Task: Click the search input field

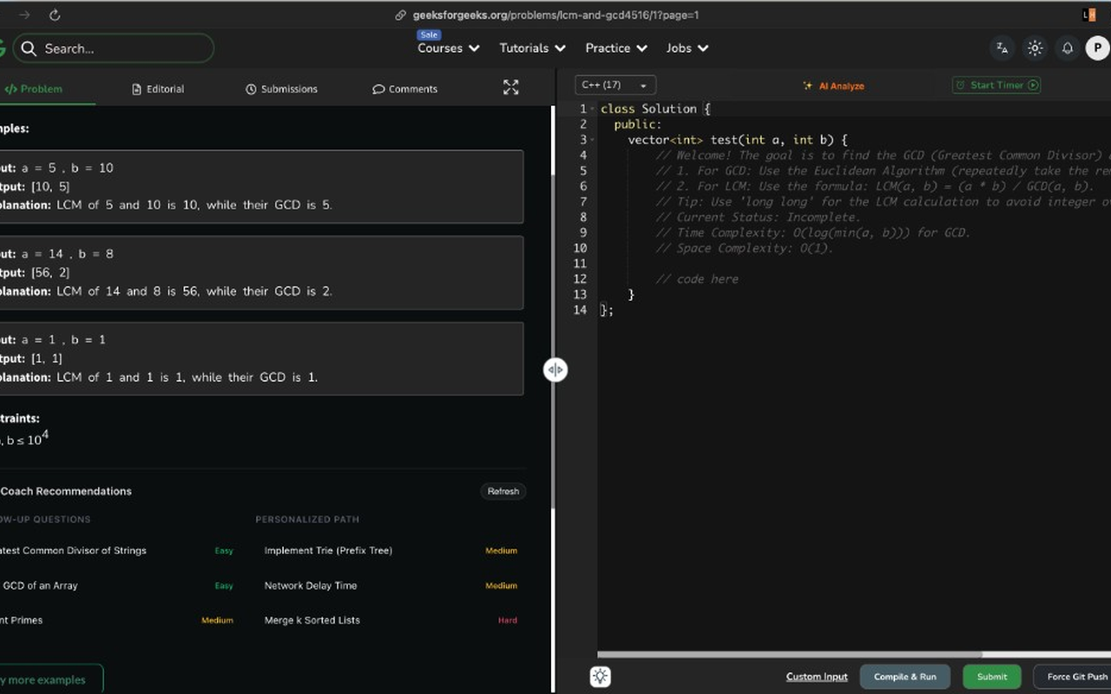Action: [113, 49]
